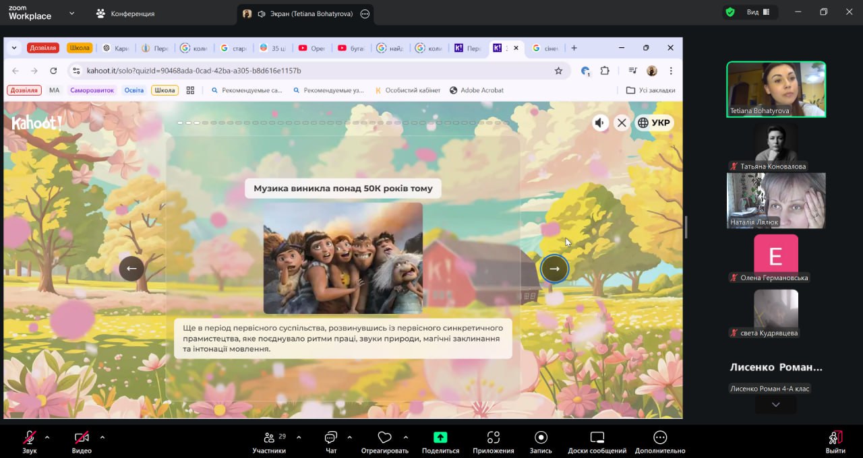The height and width of the screenshot is (458, 863).
Task: Unmute microphone with the Звук button
Action: tap(30, 438)
